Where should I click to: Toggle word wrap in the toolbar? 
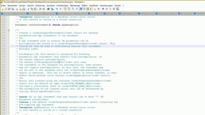click(73, 9)
